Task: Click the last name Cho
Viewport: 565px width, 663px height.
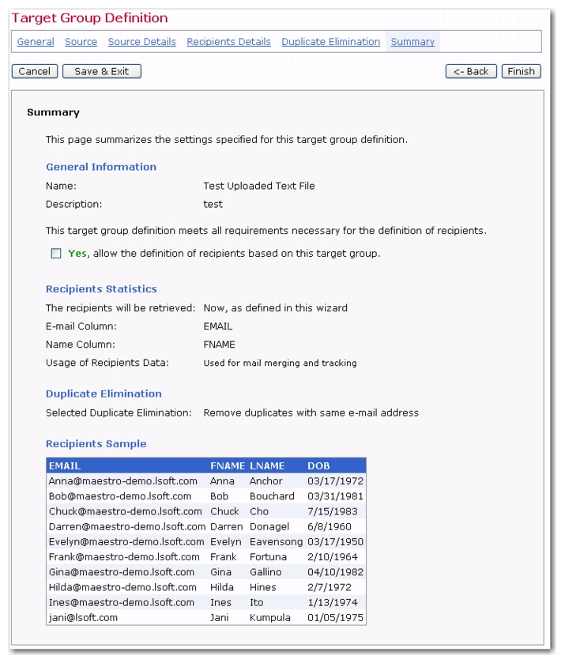Action: tap(259, 511)
